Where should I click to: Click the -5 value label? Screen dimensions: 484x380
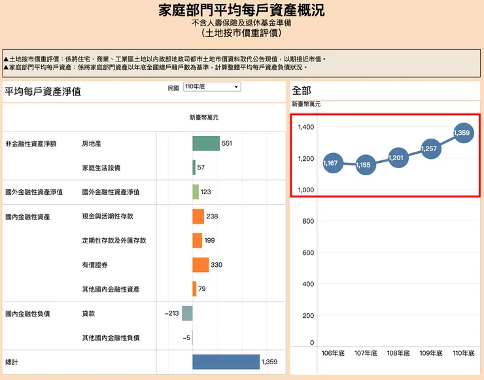point(186,337)
